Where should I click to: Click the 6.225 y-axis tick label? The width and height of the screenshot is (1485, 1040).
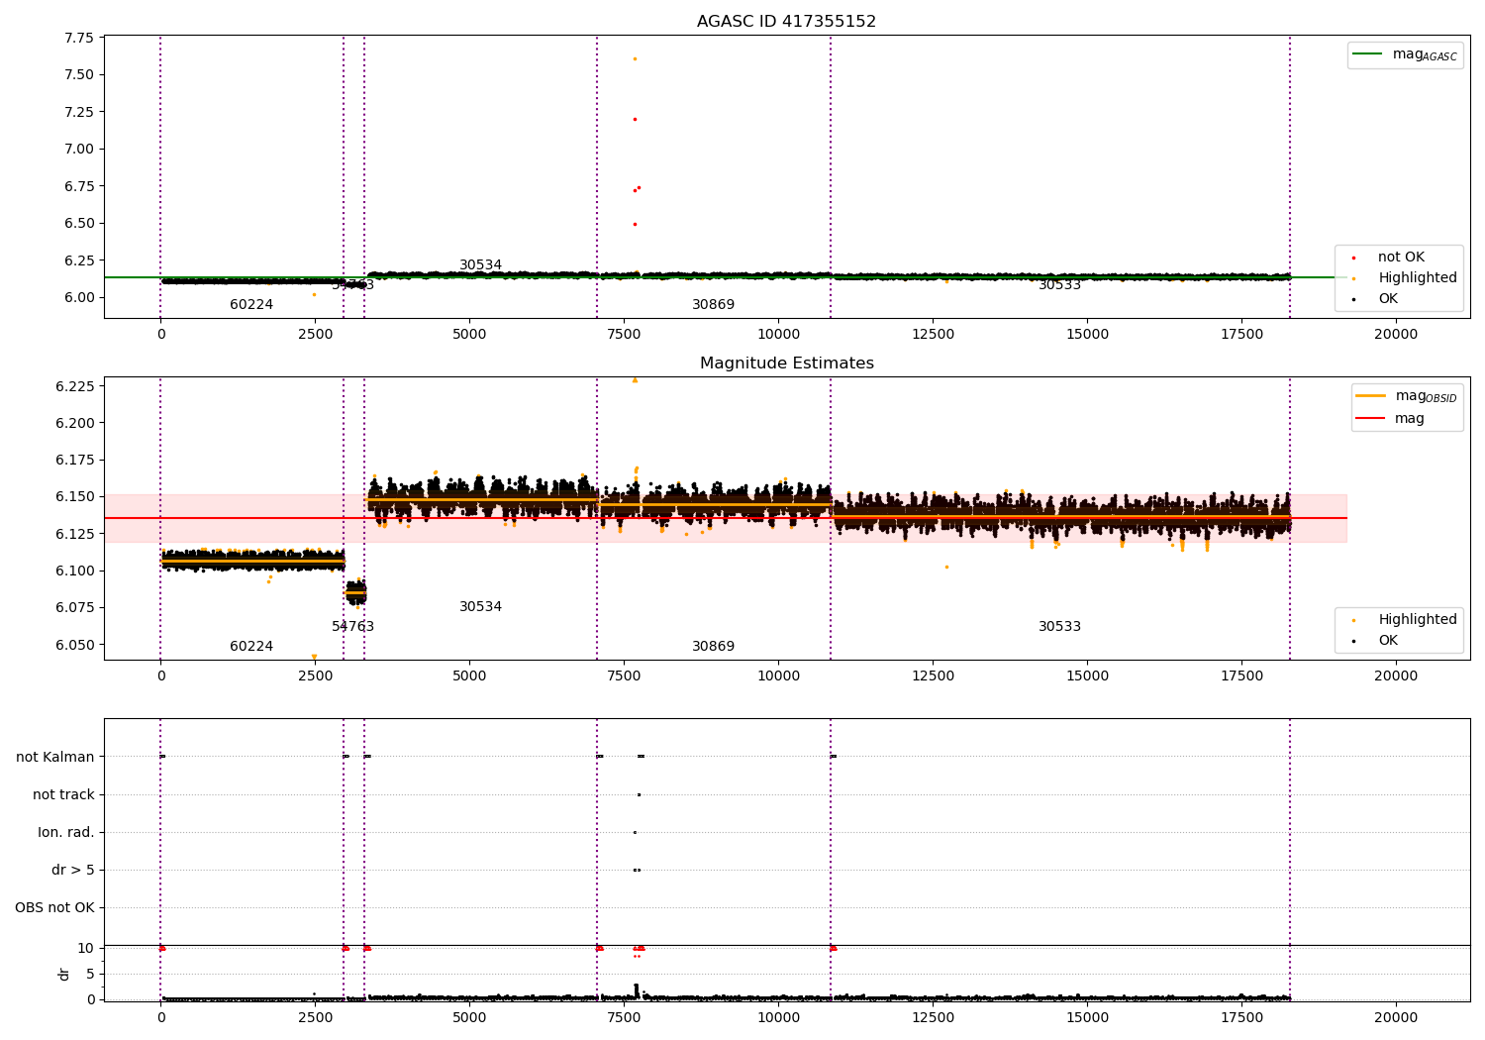(x=74, y=386)
